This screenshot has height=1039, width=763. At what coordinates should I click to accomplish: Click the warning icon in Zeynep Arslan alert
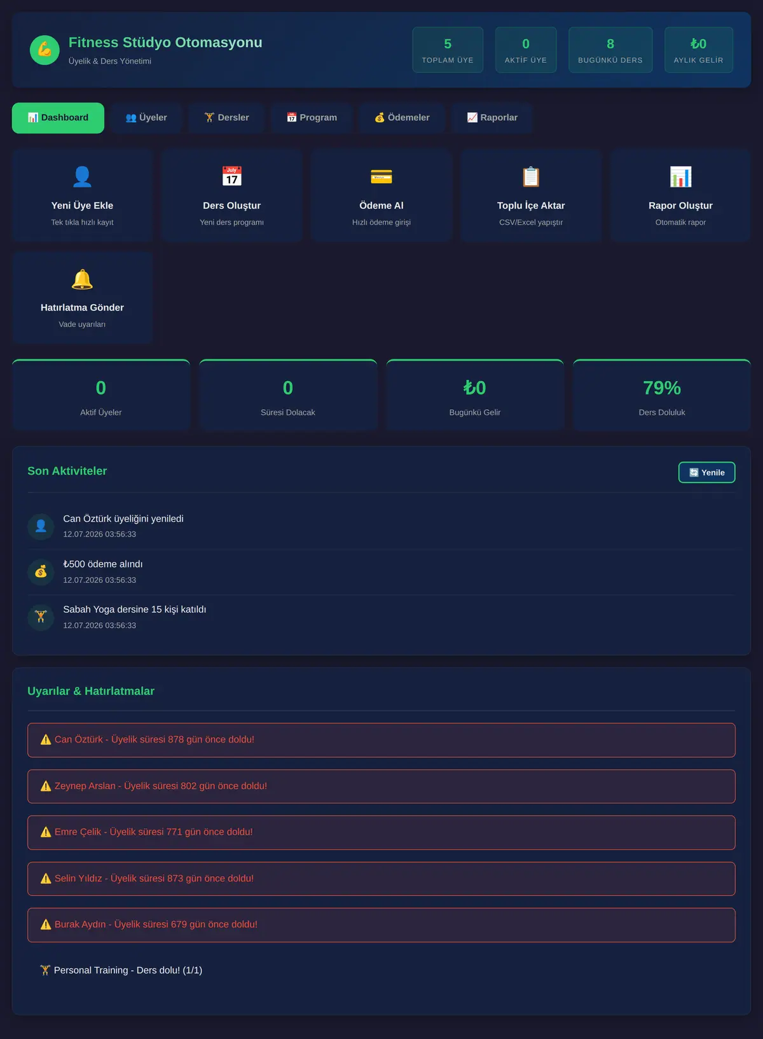click(46, 786)
